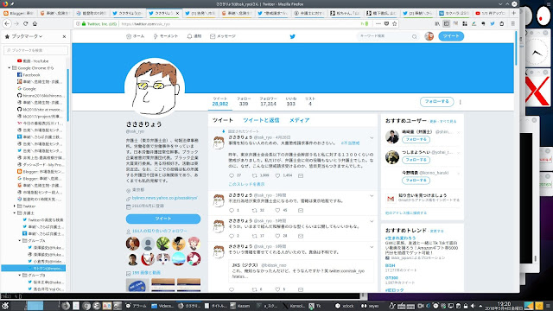553x311 pixels.
Task: Open a new tab with plus button
Action: pyautogui.click(x=513, y=13)
